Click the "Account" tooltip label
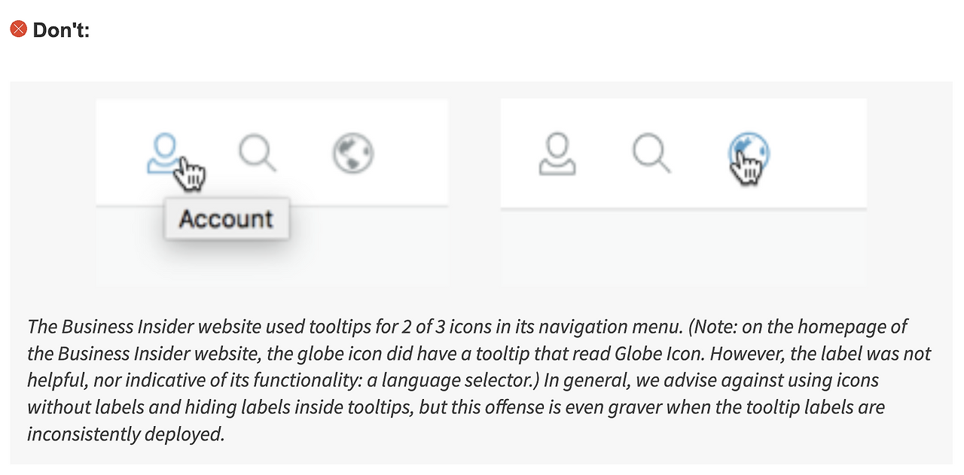The height and width of the screenshot is (475, 964). pyautogui.click(x=226, y=219)
